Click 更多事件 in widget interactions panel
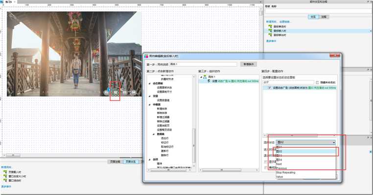 pyautogui.click(x=271, y=41)
